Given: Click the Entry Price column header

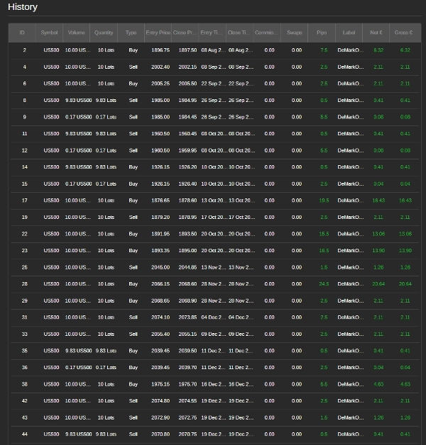Looking at the screenshot, I should (158, 33).
